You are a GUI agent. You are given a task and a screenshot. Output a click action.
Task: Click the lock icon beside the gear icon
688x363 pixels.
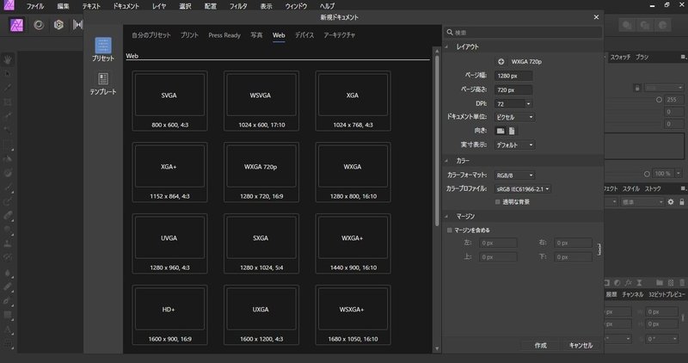pos(681,202)
